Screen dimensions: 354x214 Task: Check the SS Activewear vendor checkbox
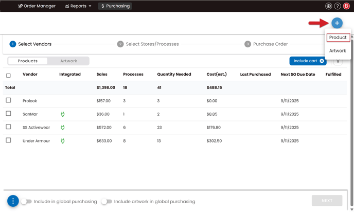[8, 127]
